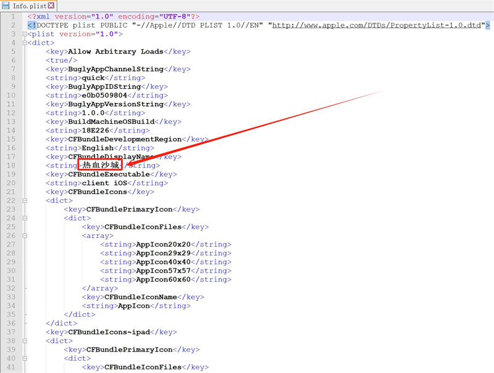Click the key CFBundleDevelopmentRegion
494x373 pixels.
[x=125, y=139]
